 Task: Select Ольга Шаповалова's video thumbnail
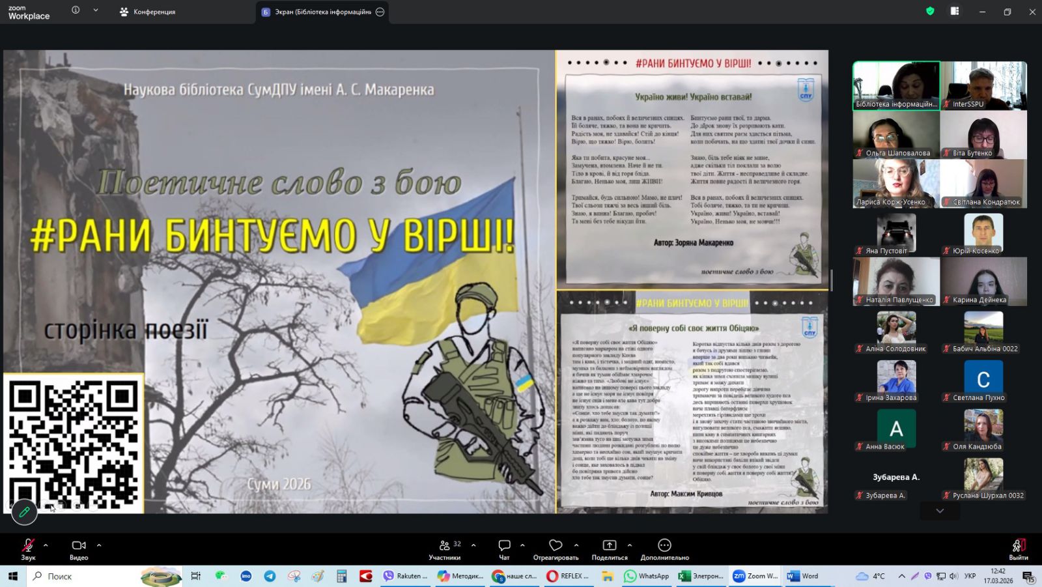click(x=895, y=135)
